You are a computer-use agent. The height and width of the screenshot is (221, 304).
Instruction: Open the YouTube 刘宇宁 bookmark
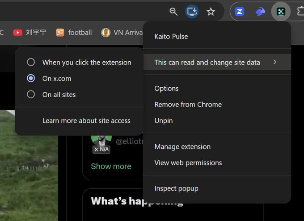[30, 32]
